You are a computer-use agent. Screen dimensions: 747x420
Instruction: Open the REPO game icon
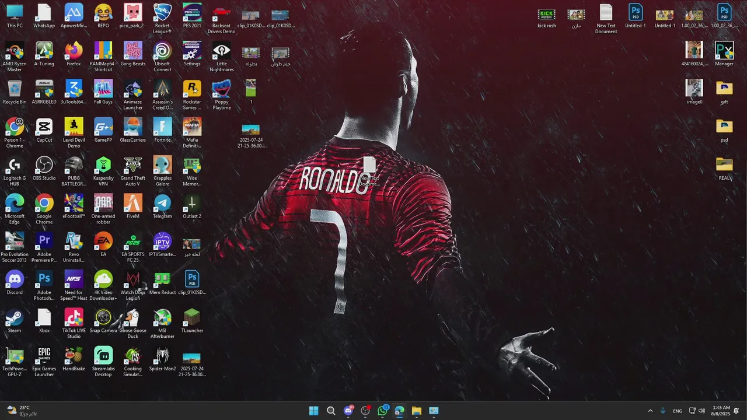103,16
